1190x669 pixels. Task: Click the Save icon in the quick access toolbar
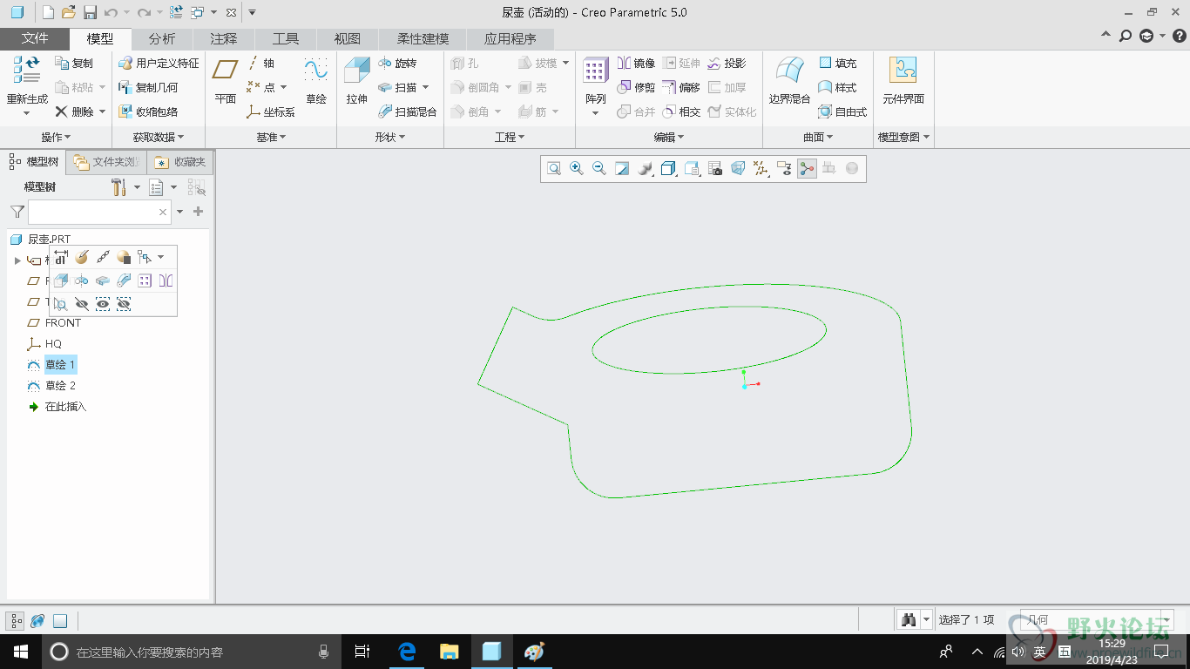(90, 12)
